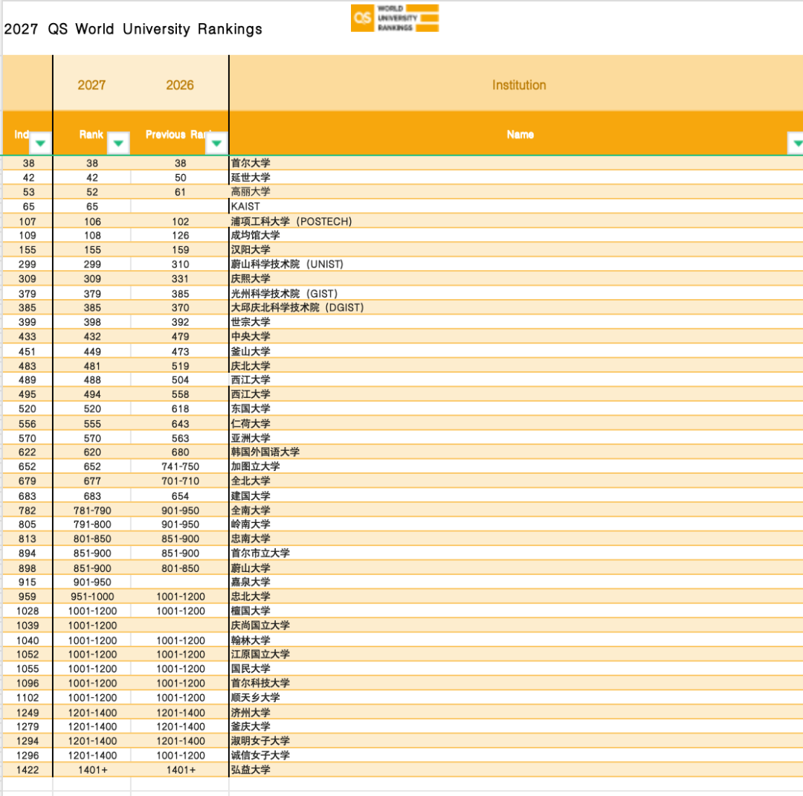The width and height of the screenshot is (803, 796).
Task: Open the Index column filter dropdown
Action: pos(40,143)
